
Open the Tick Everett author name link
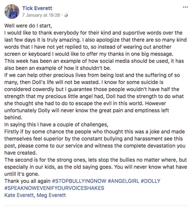tap(37, 8)
